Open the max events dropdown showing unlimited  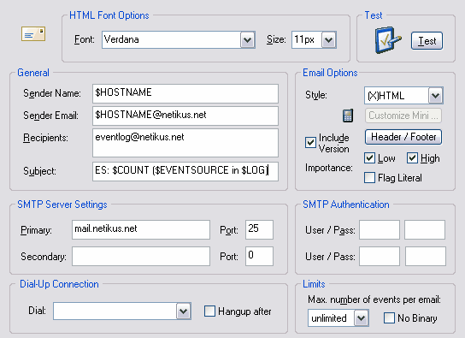click(338, 317)
